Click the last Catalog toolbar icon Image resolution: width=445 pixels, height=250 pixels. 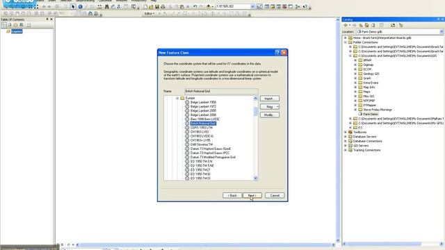[401, 26]
